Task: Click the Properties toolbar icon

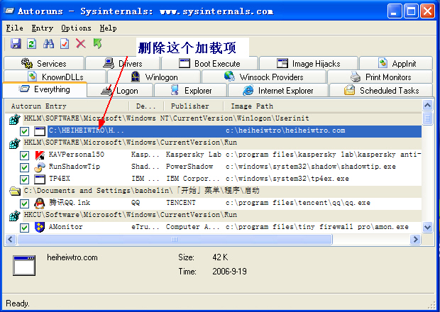Action: (x=65, y=44)
